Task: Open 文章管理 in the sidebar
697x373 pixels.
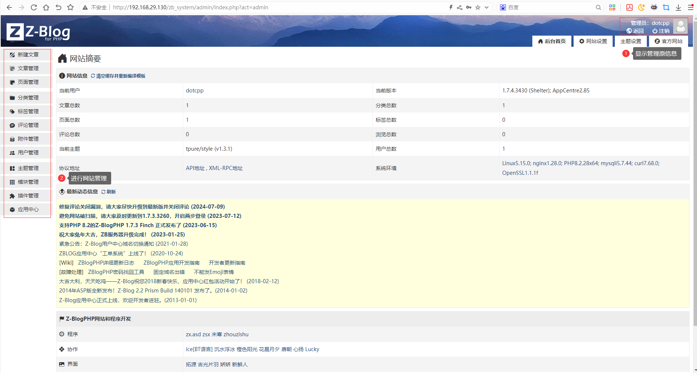Action: tap(28, 68)
